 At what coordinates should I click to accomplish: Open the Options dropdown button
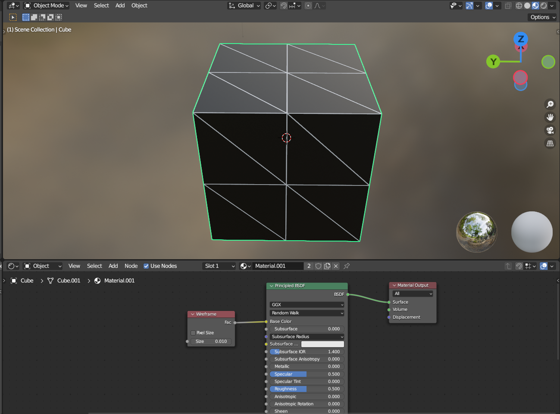(x=542, y=17)
